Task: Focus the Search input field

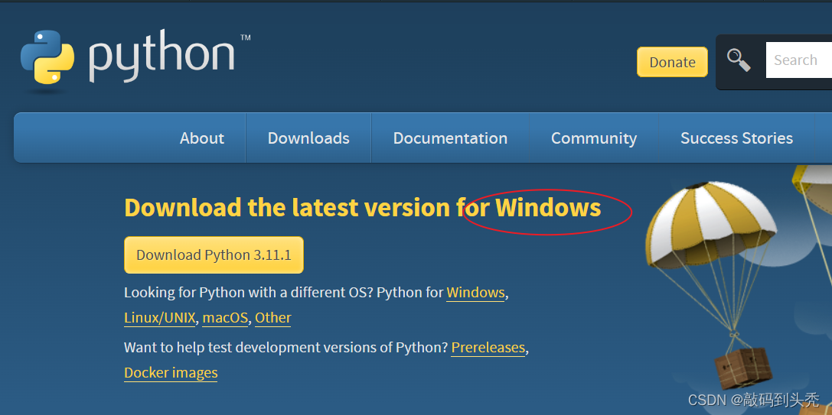Action: 798,60
